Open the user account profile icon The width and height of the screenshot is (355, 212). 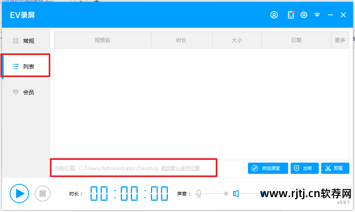coord(274,15)
